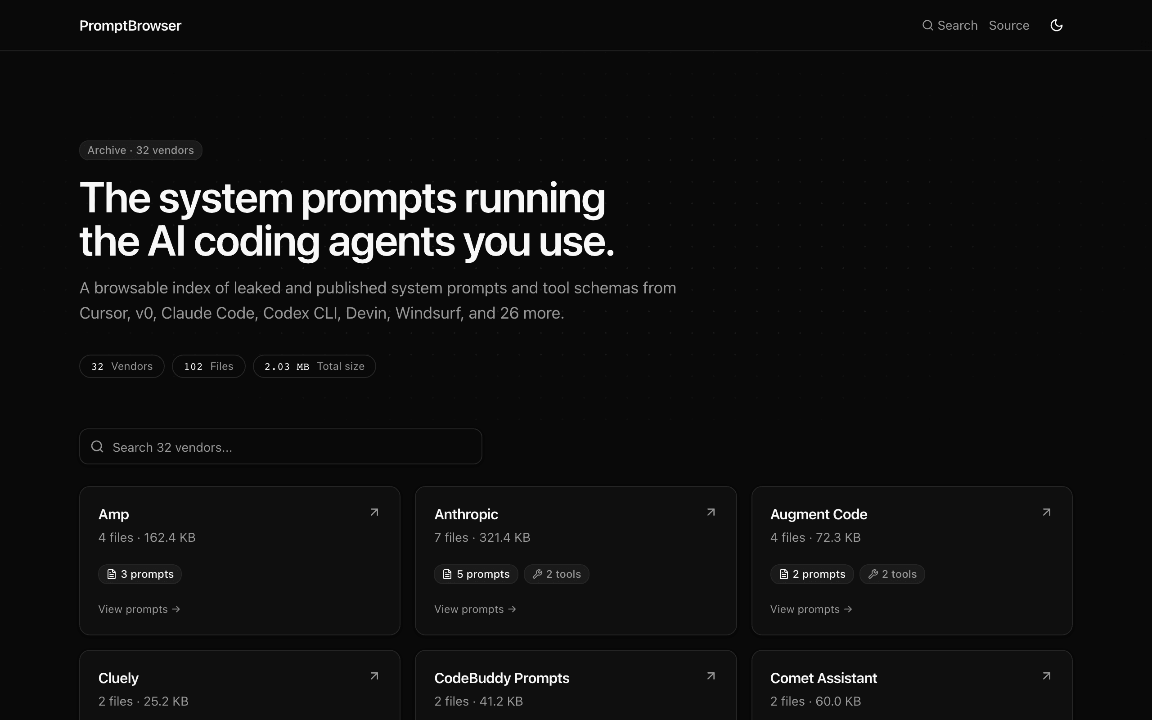Click the Comet Assistant vendor title

(823, 678)
